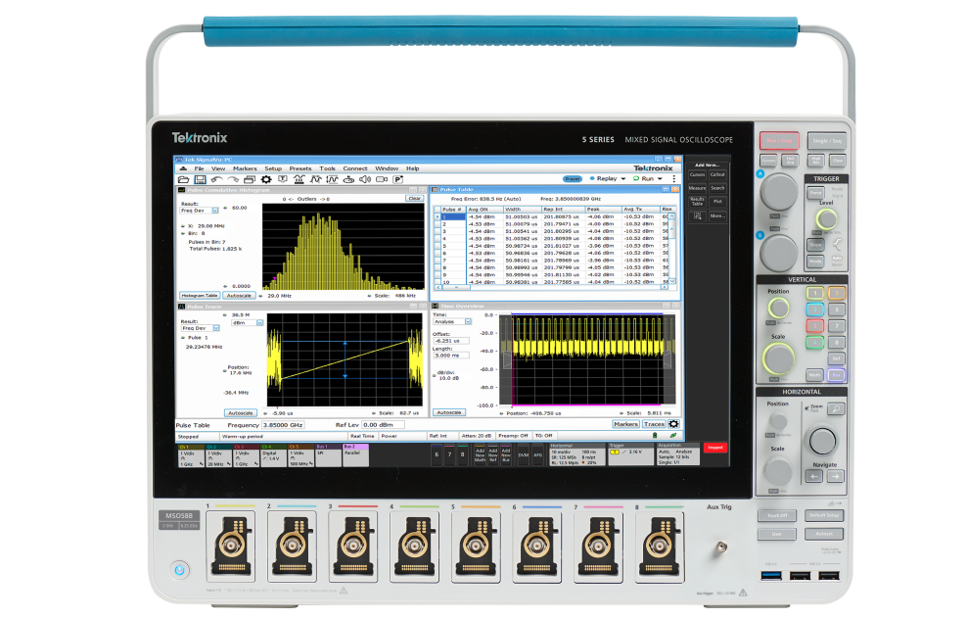Click Clear button in histogram panel
This screenshot has height=619, width=966.
click(x=415, y=199)
